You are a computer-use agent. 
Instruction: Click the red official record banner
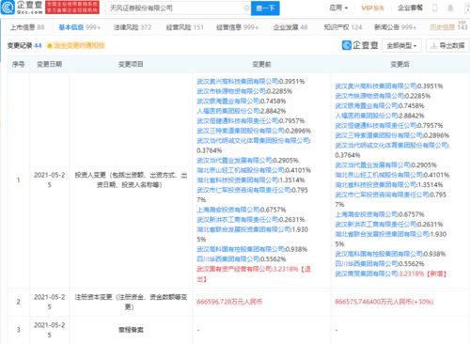coord(72,8)
